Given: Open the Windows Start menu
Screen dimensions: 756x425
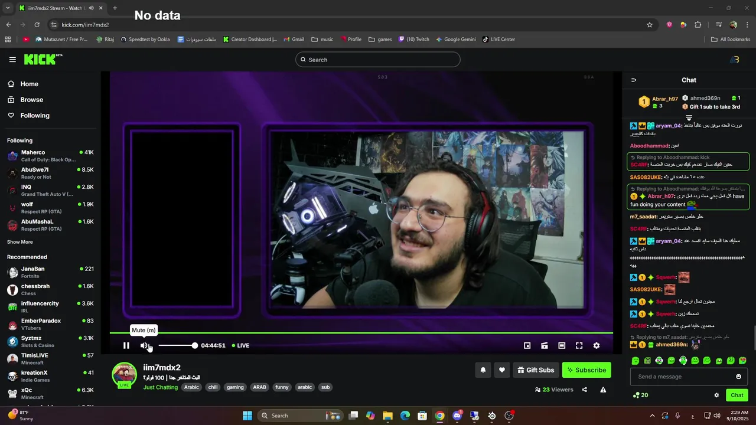Looking at the screenshot, I should click(247, 416).
